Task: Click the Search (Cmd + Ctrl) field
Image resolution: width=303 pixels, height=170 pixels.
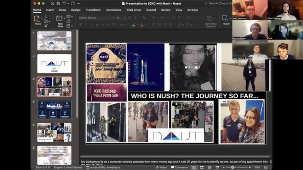Action: [218, 3]
